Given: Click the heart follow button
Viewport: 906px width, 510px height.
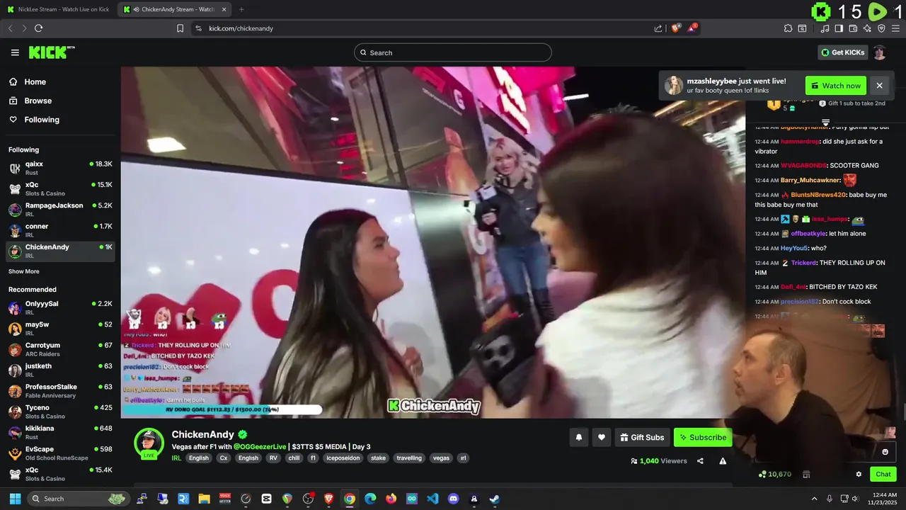Looking at the screenshot, I should pyautogui.click(x=602, y=438).
